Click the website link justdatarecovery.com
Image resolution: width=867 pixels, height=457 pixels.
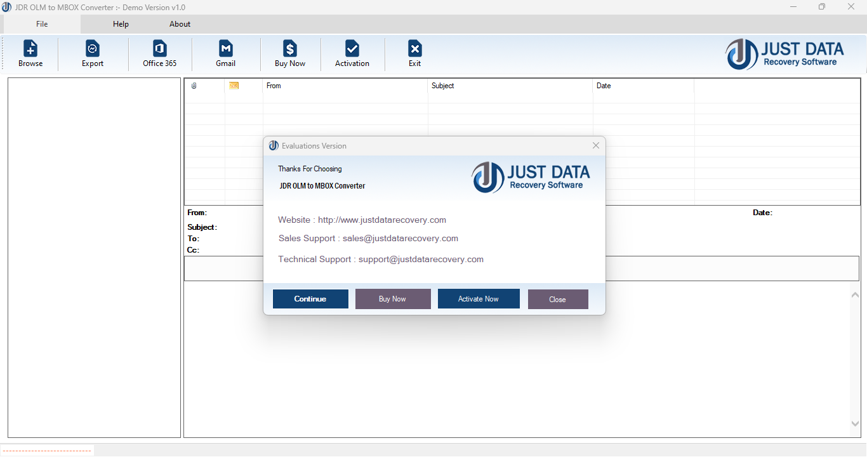tap(382, 220)
